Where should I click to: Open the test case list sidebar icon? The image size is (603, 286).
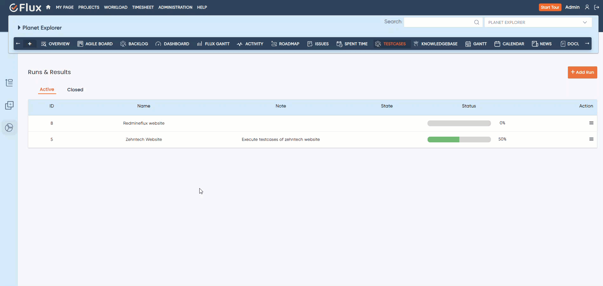(x=9, y=83)
